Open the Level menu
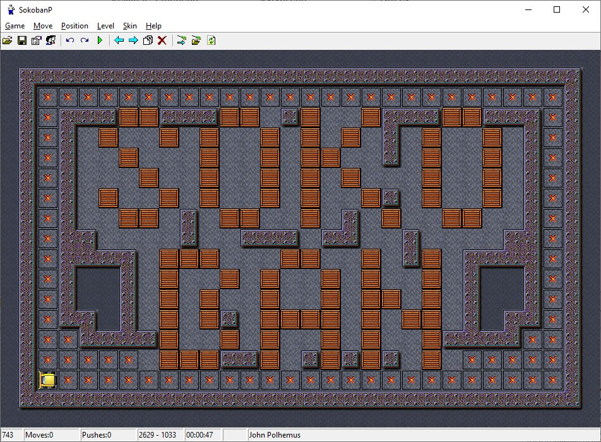This screenshot has width=601, height=442. coord(105,26)
